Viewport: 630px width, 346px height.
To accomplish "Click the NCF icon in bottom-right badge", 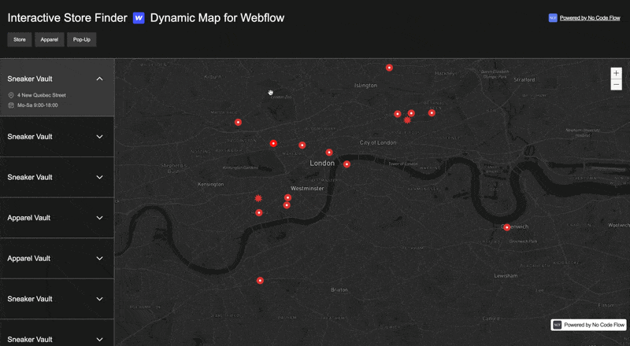I will (557, 325).
